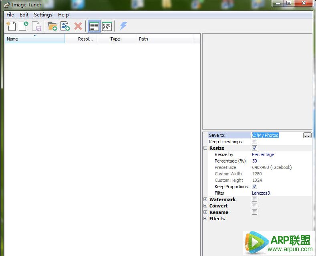The width and height of the screenshot is (316, 256).
Task: Open the Filter Lanczos3 dropdown
Action: (281, 193)
